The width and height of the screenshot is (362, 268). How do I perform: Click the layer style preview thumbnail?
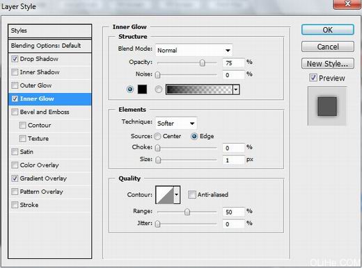pos(327,106)
